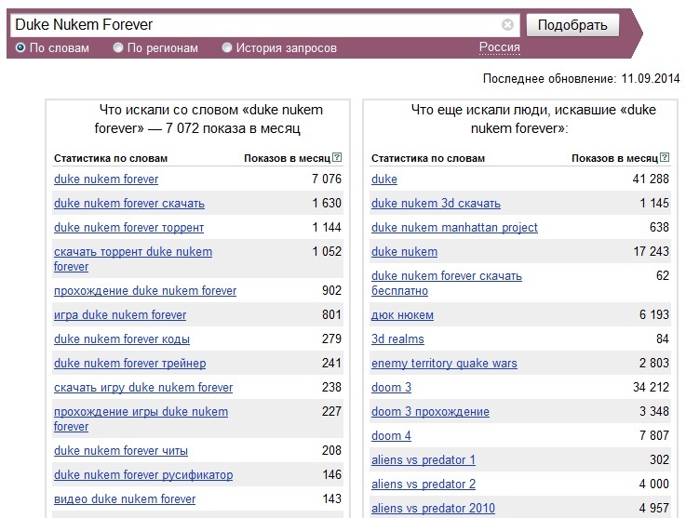
Task: Click the 902 impressions value
Action: (x=331, y=291)
